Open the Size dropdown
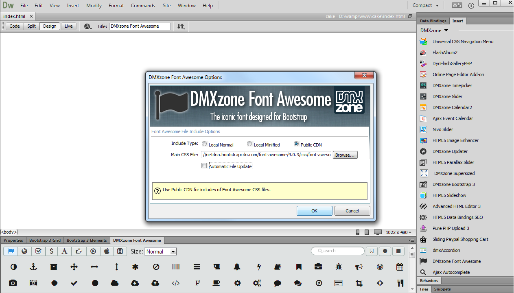 (x=161, y=251)
